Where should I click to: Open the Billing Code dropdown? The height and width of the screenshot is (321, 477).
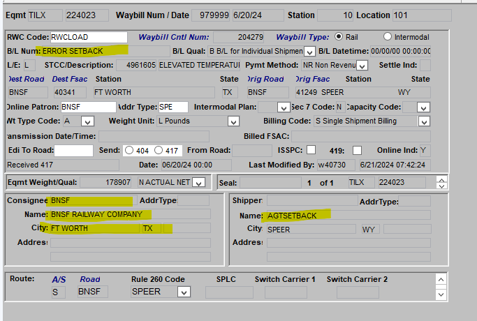coord(424,121)
